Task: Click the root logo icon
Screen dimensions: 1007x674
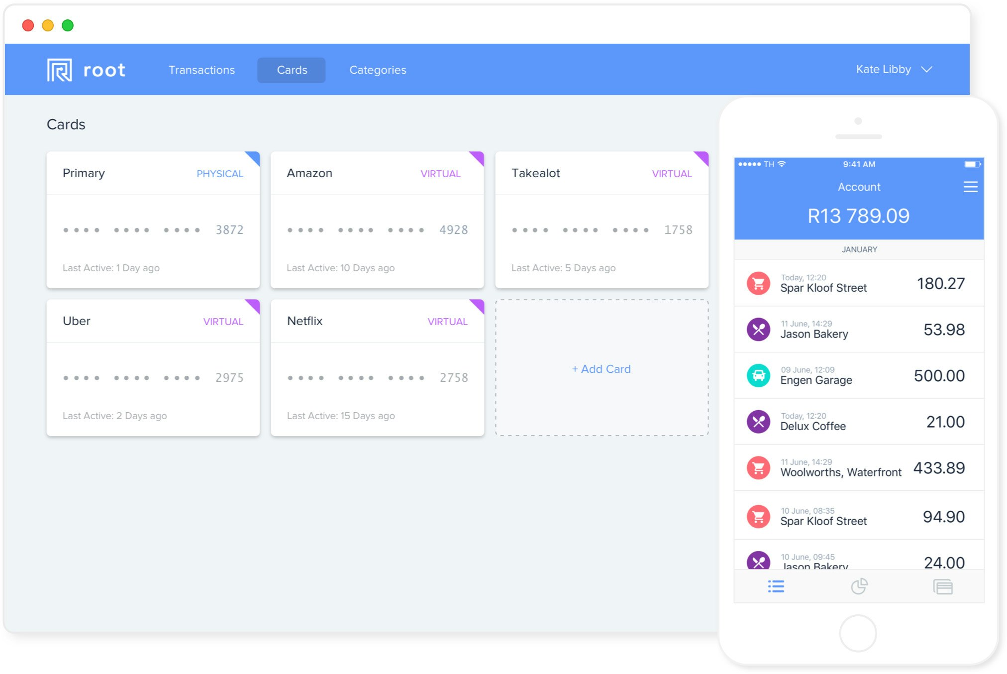Action: (59, 70)
